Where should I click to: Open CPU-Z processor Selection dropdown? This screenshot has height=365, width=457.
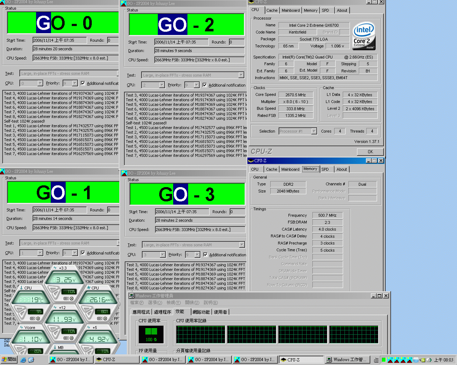coord(314,131)
